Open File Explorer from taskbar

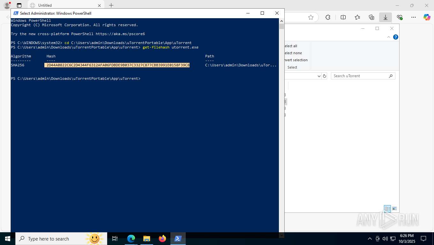(146, 239)
